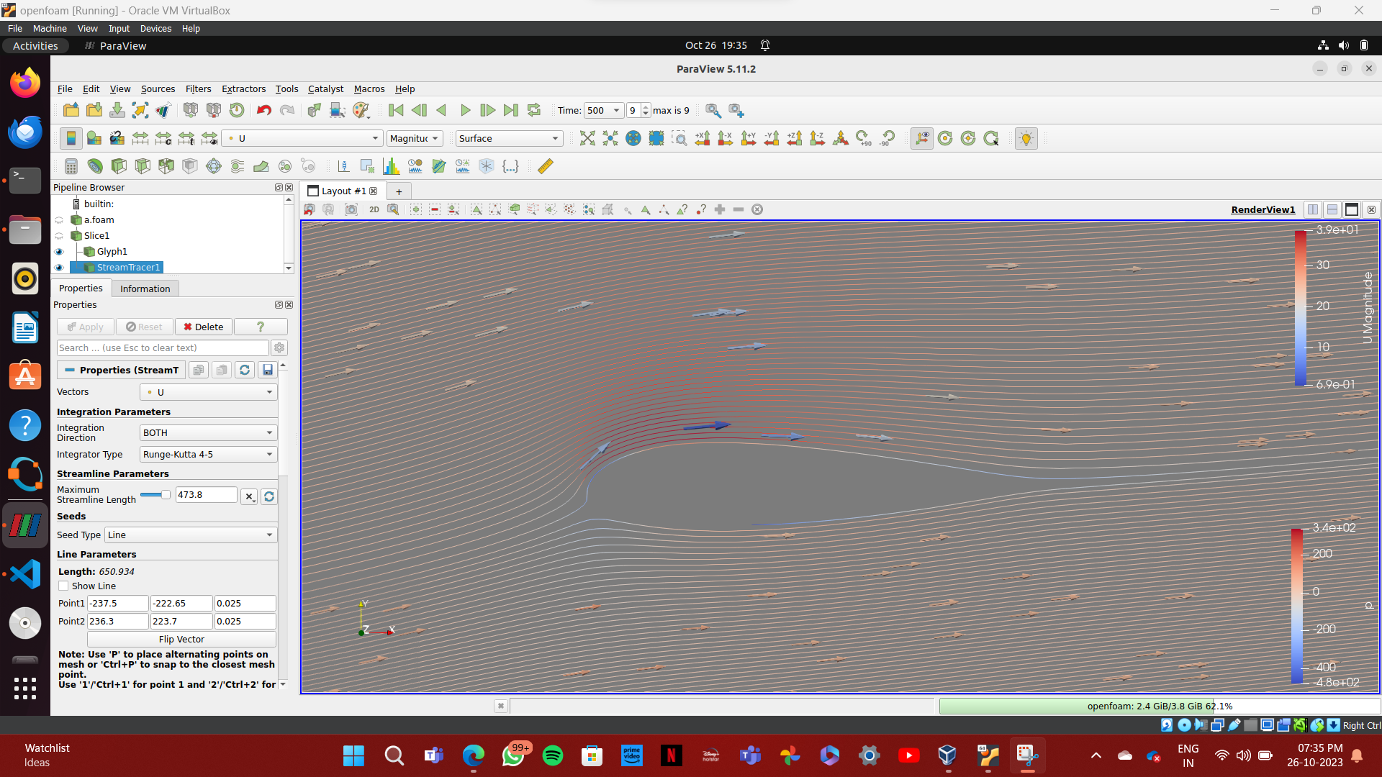The width and height of the screenshot is (1382, 777).
Task: Apply the Clip filter
Action: [x=119, y=166]
